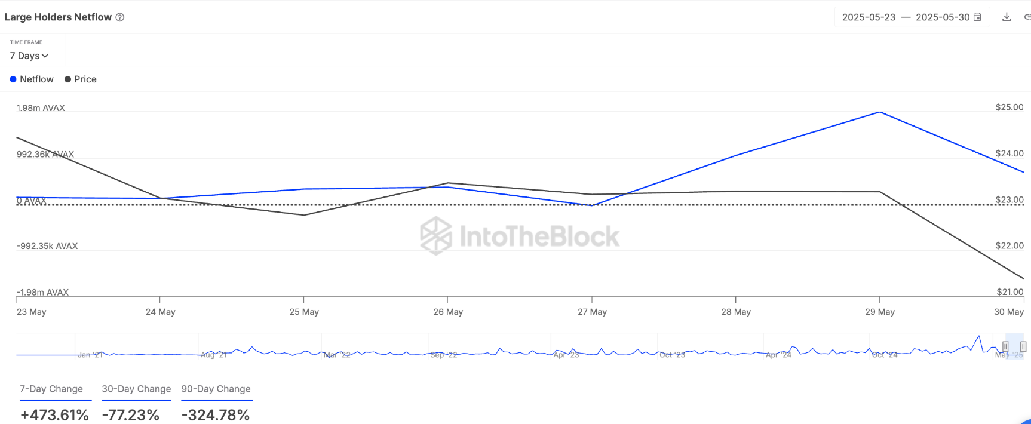1031x424 pixels.
Task: Click Netflow peak point at 29 May
Action: tap(879, 112)
